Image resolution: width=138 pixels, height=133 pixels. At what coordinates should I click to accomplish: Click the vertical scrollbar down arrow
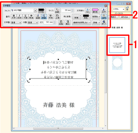[x=105, y=126]
